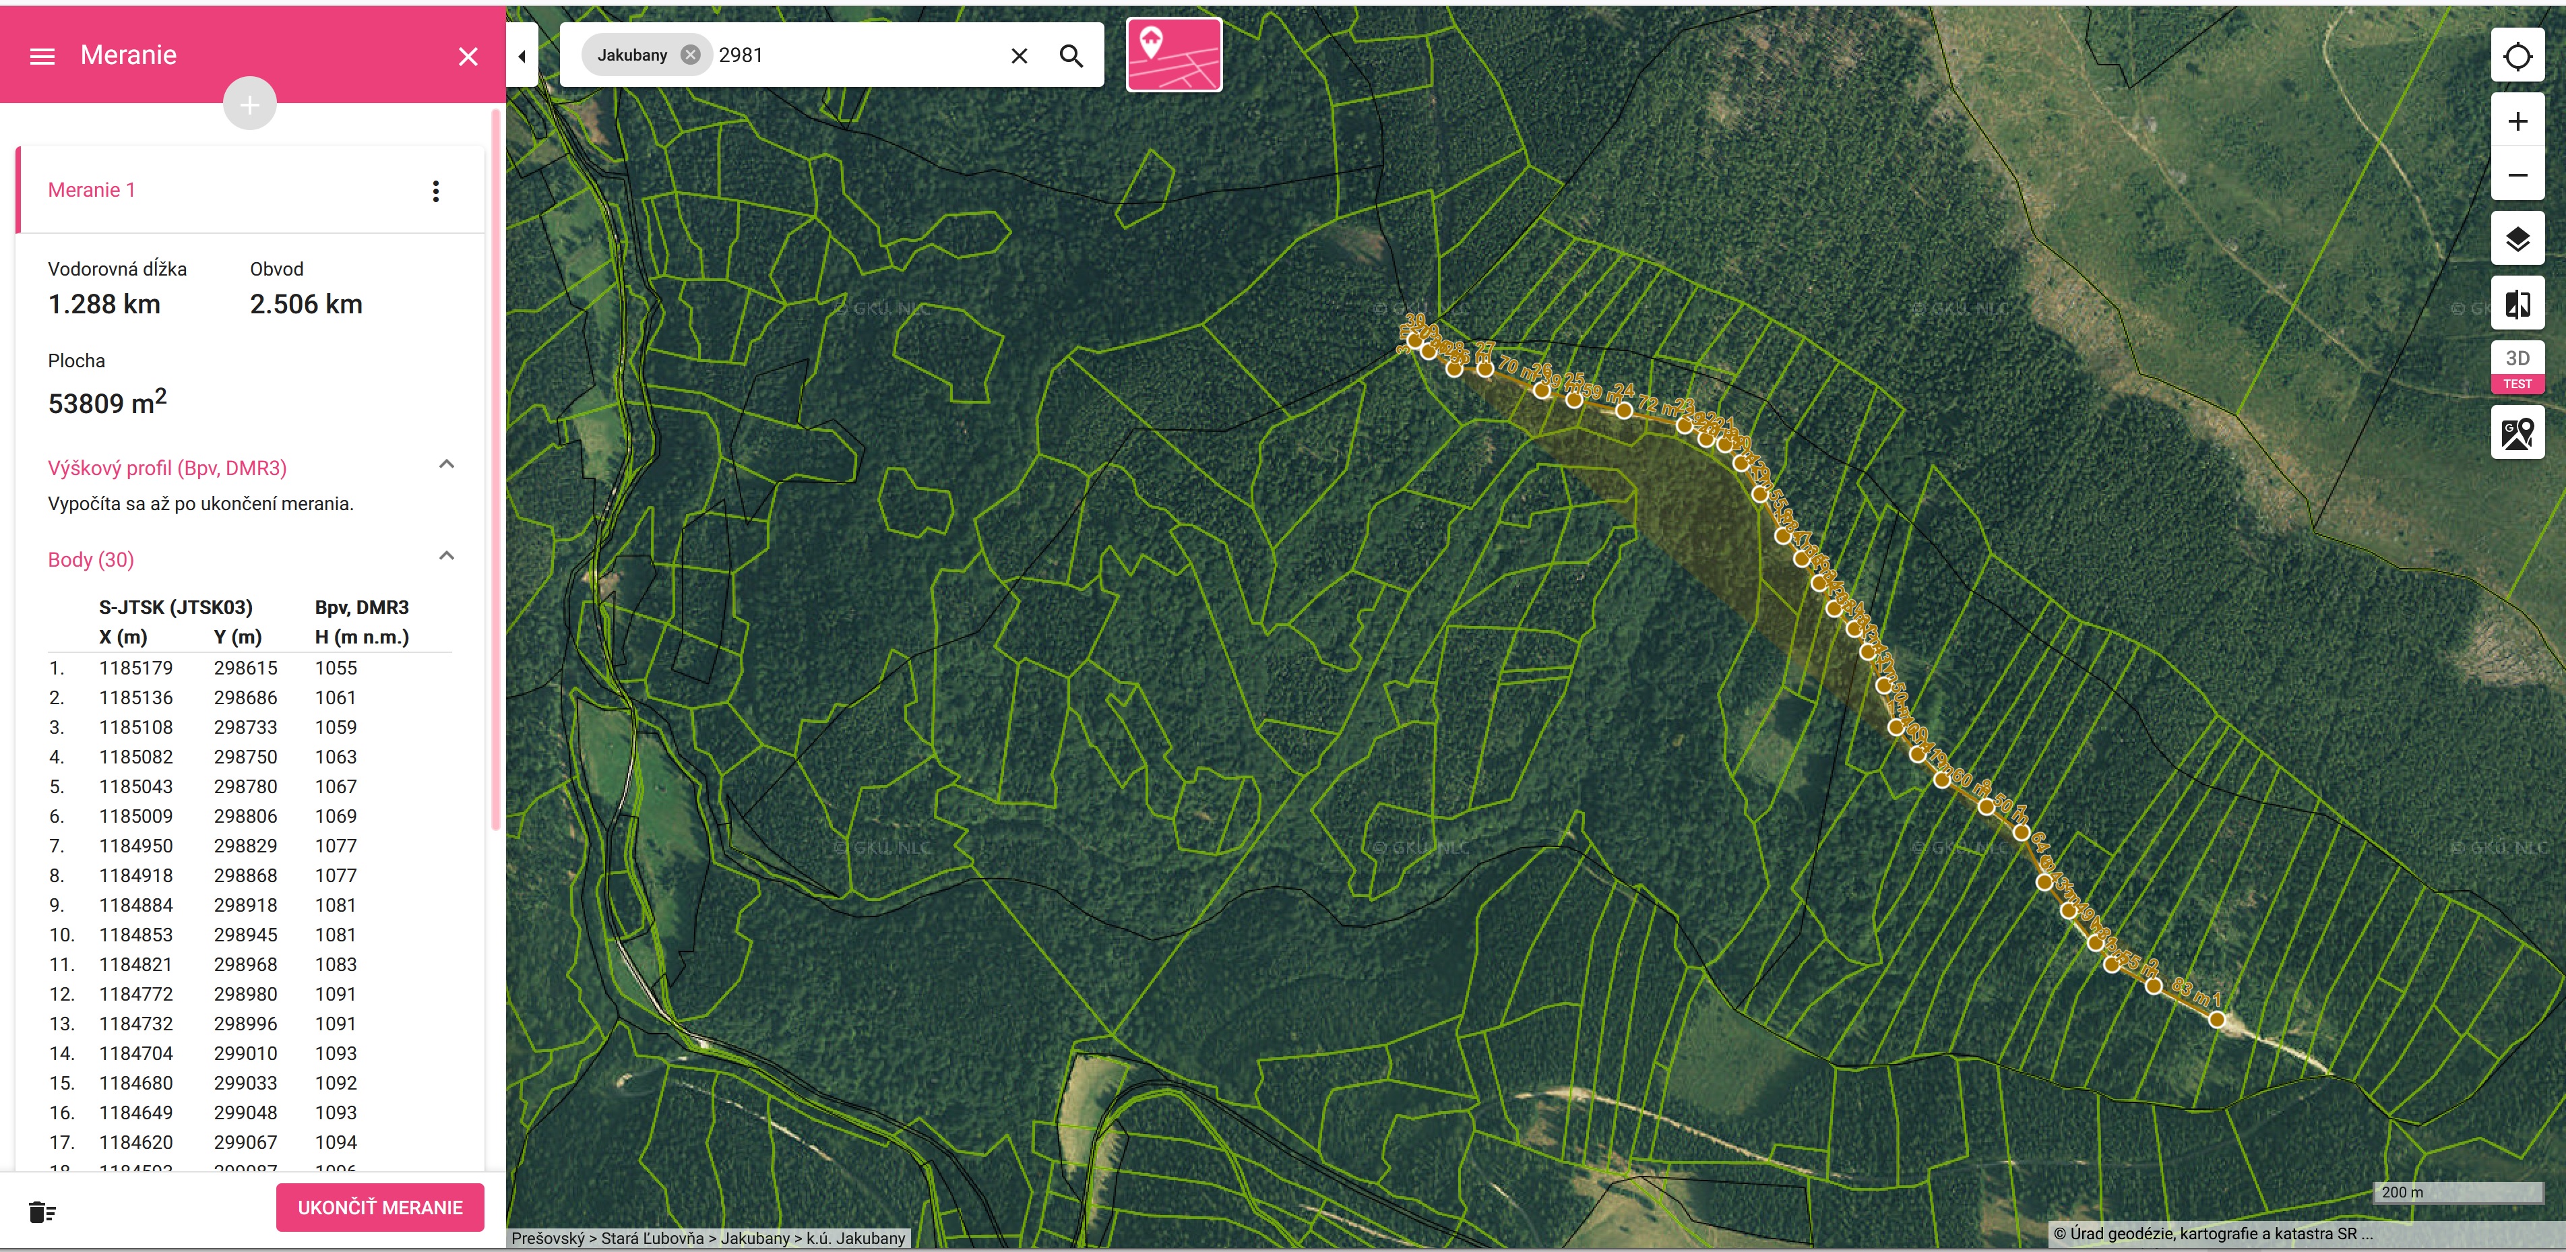Collapse the Body (30) points list
The width and height of the screenshot is (2566, 1252).
[x=446, y=557]
